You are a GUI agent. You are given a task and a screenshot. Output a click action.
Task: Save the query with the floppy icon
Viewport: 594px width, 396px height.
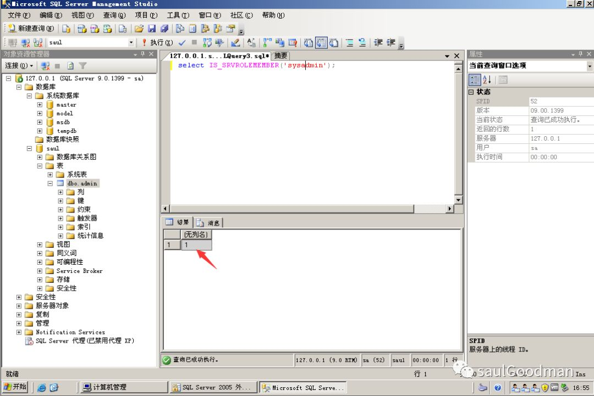(152, 29)
